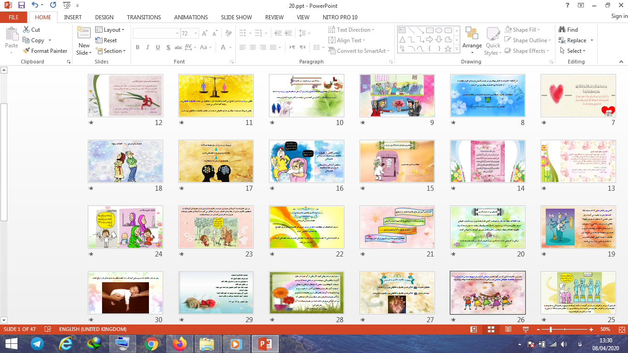628x353 pixels.
Task: Switch to Reading View from status bar
Action: pos(508,330)
